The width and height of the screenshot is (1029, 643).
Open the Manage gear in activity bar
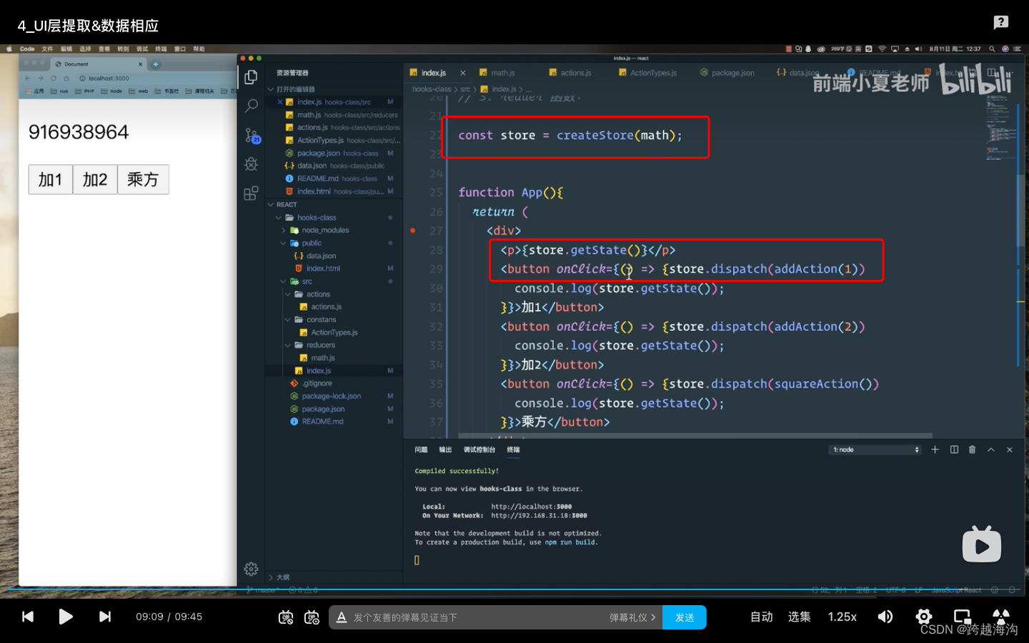pyautogui.click(x=251, y=569)
